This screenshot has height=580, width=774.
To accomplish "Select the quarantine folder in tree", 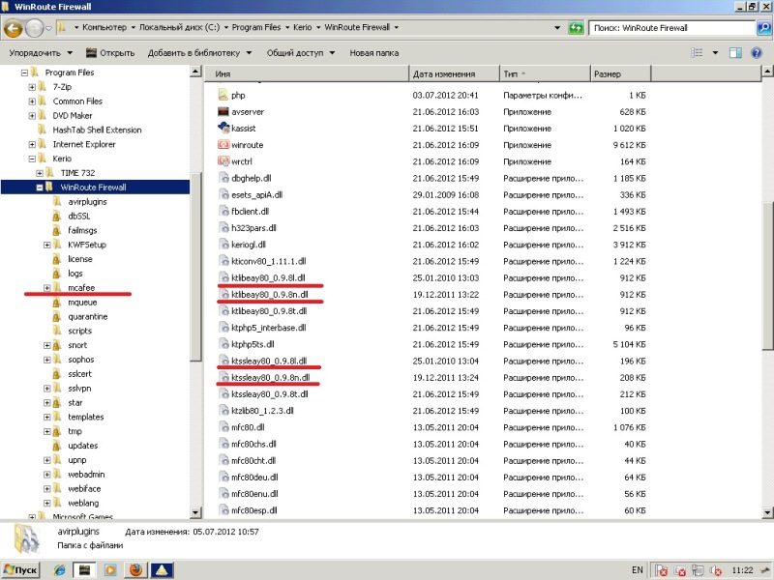I will pyautogui.click(x=87, y=316).
